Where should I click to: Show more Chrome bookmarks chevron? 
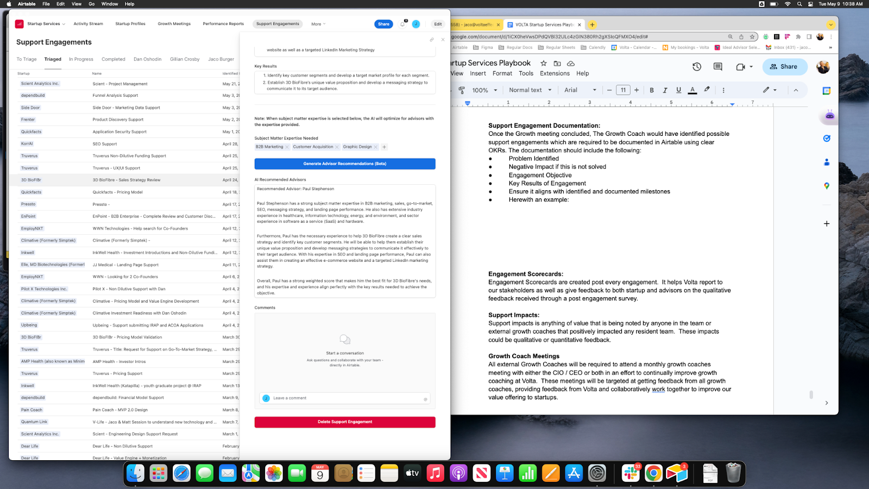point(830,48)
